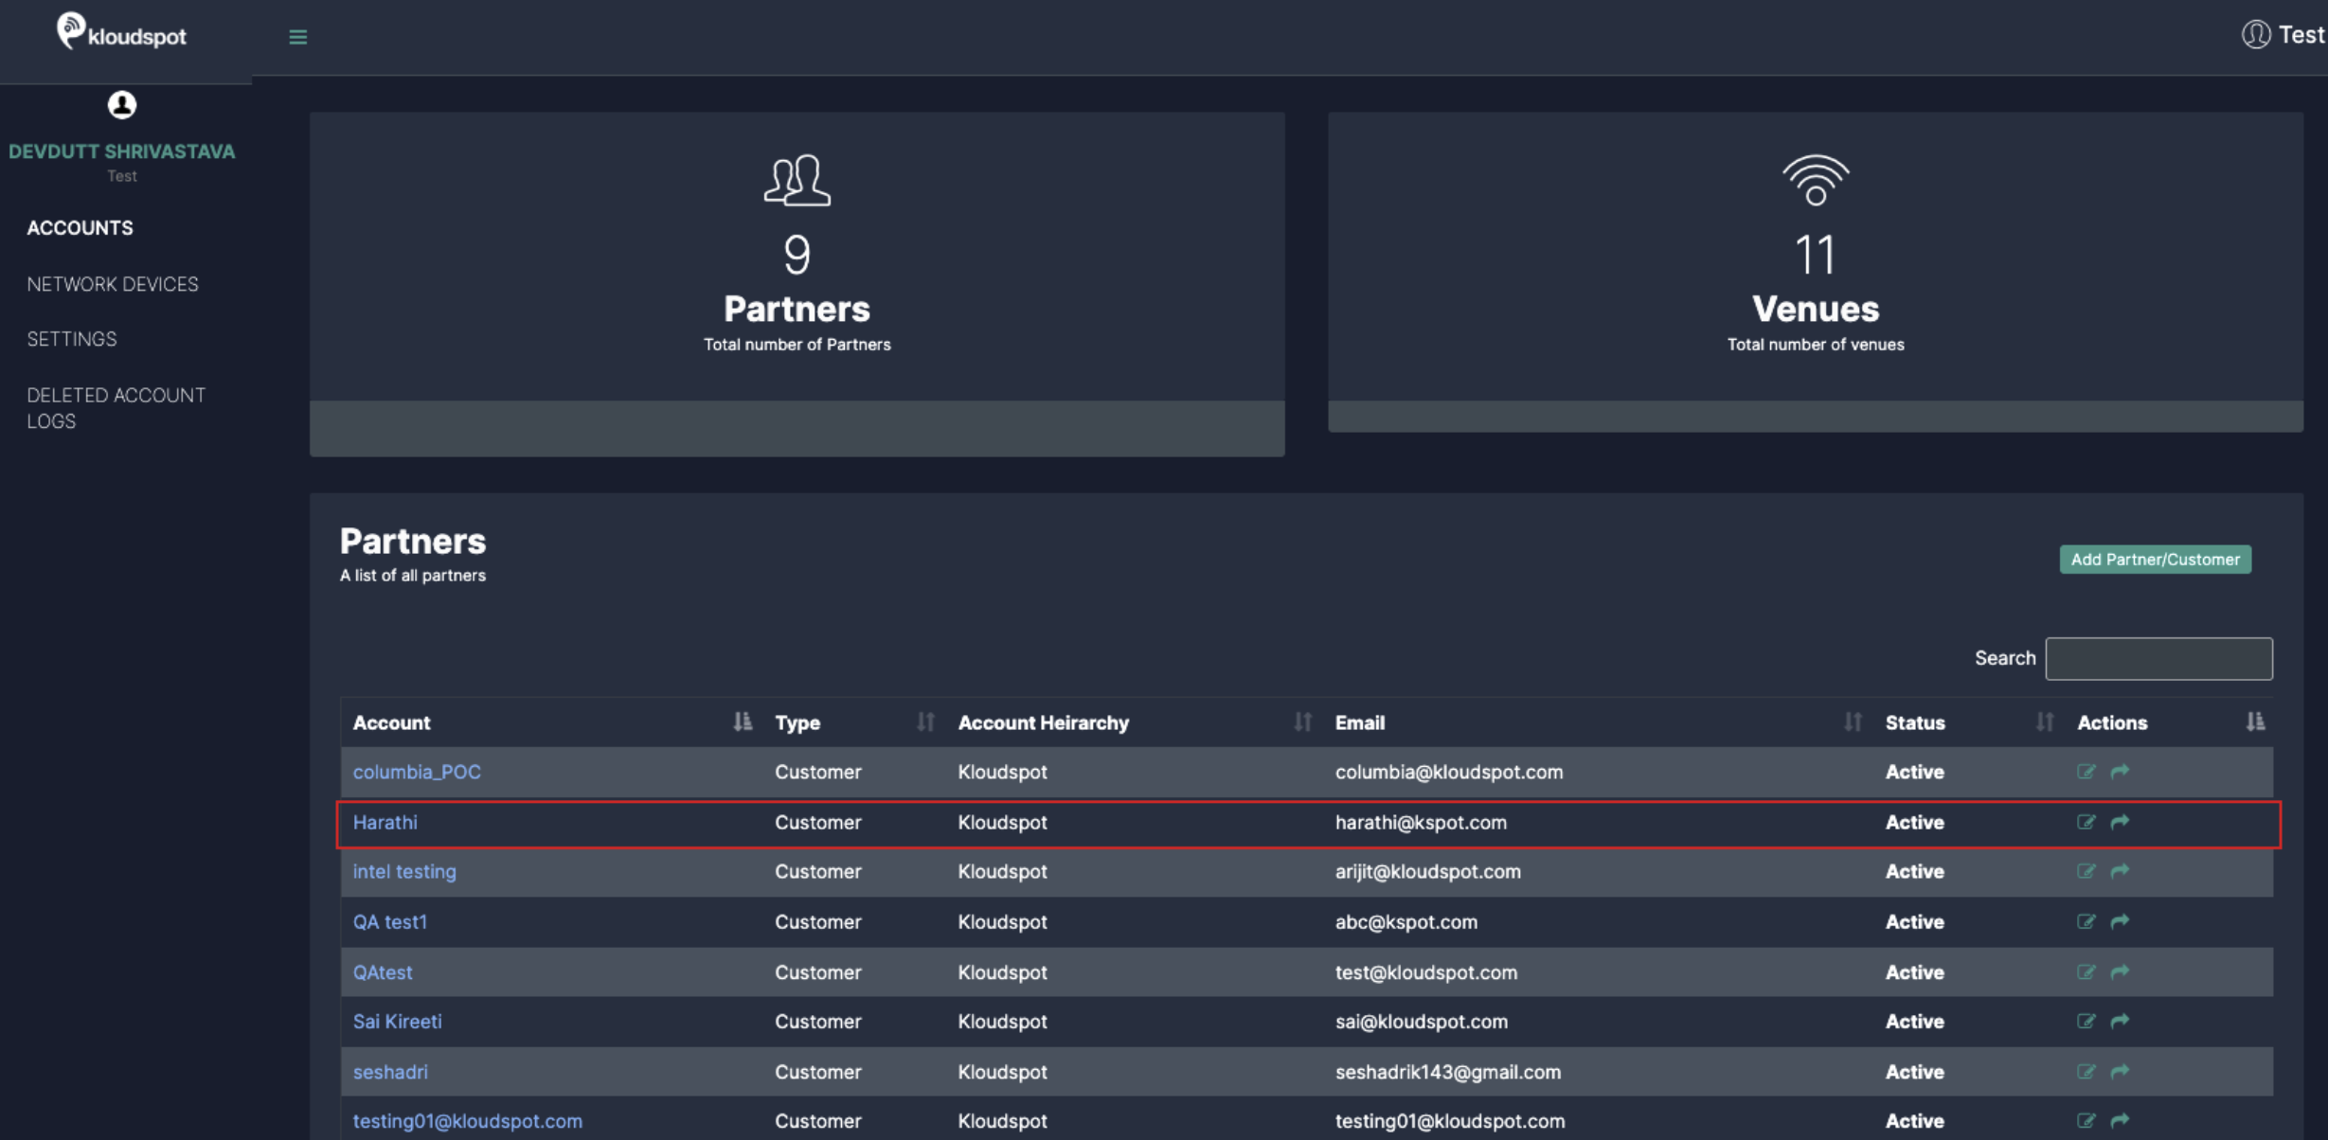Open the intel testing account link
2328x1140 pixels.
(x=404, y=871)
